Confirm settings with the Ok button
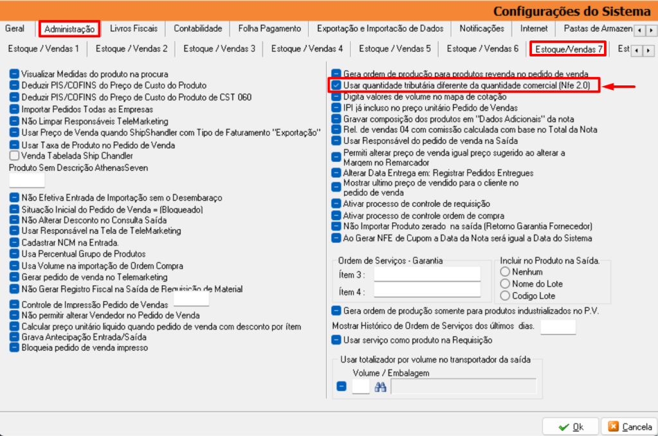Viewport: 658px width, 436px height. coord(571,427)
